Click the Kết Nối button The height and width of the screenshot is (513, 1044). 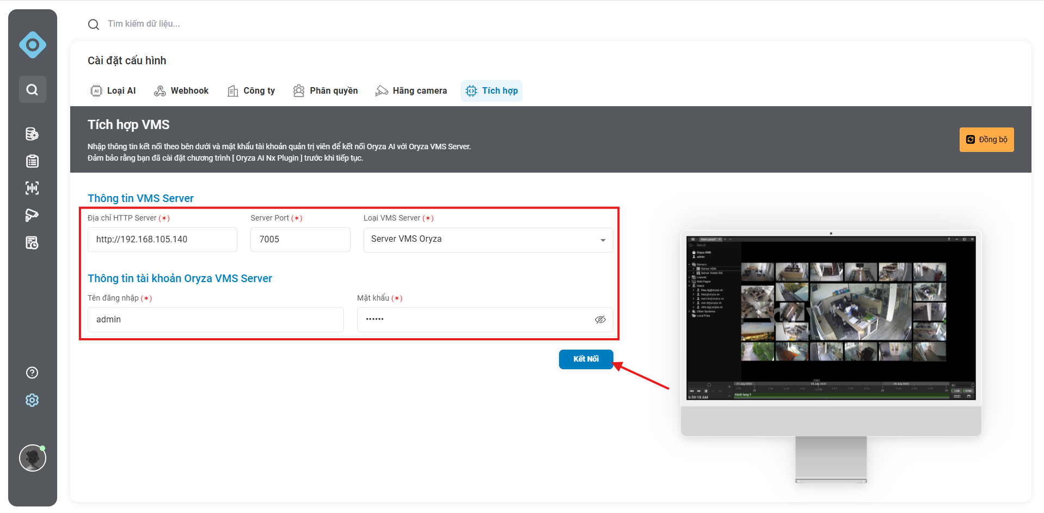[x=586, y=359]
